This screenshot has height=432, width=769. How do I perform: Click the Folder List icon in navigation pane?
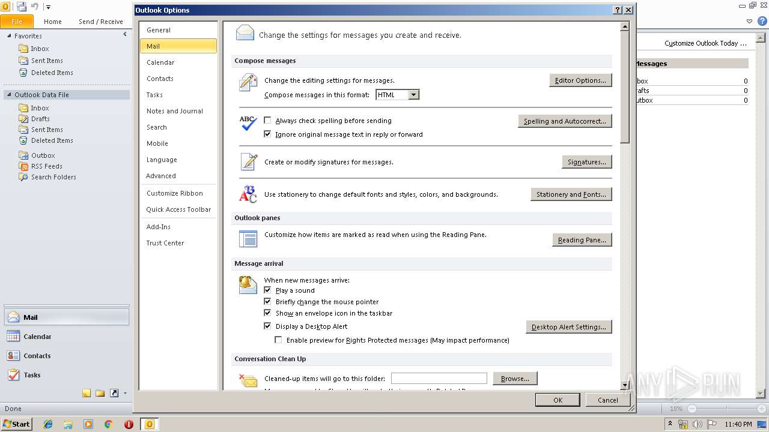click(100, 394)
